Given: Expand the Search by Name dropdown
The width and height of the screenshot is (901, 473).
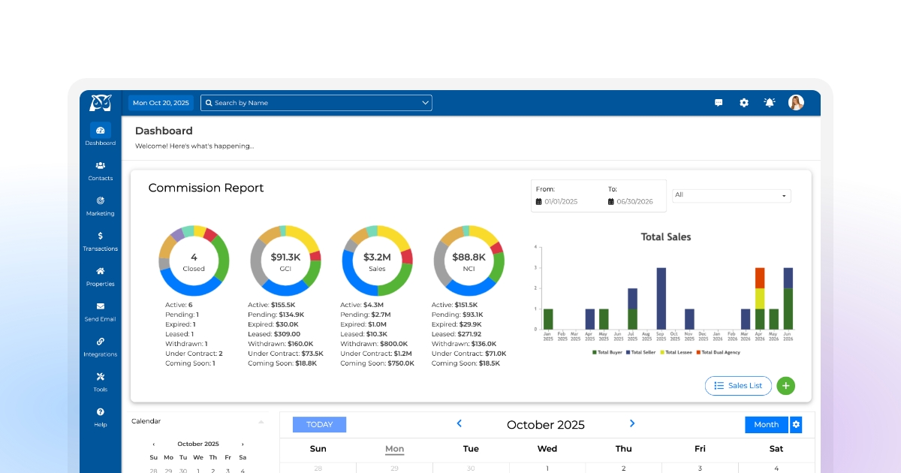Looking at the screenshot, I should tap(426, 103).
